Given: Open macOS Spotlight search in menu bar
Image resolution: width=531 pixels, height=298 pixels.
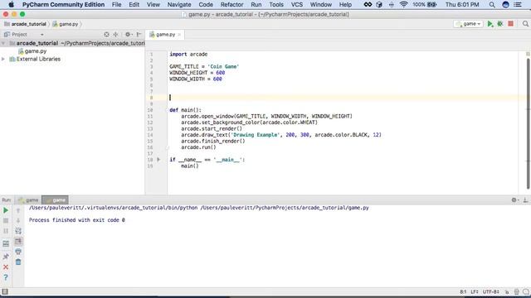Looking at the screenshot, I should coord(492,5).
